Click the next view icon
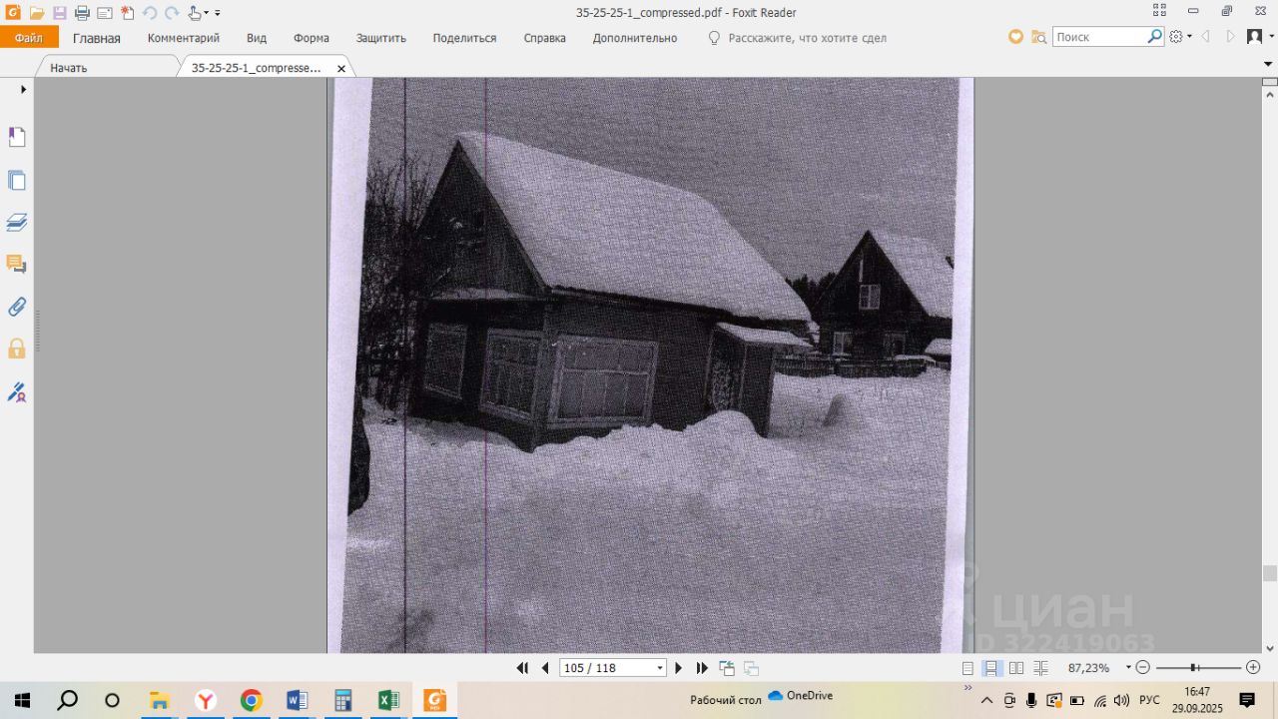This screenshot has width=1278, height=719. pos(752,668)
